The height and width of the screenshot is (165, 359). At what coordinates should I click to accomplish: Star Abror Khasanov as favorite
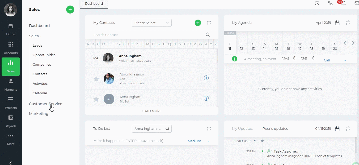(x=96, y=79)
